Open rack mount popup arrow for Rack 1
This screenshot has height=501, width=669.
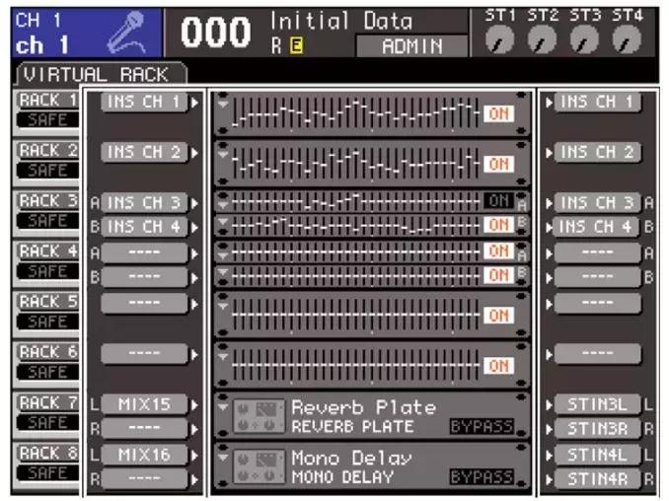tap(223, 102)
